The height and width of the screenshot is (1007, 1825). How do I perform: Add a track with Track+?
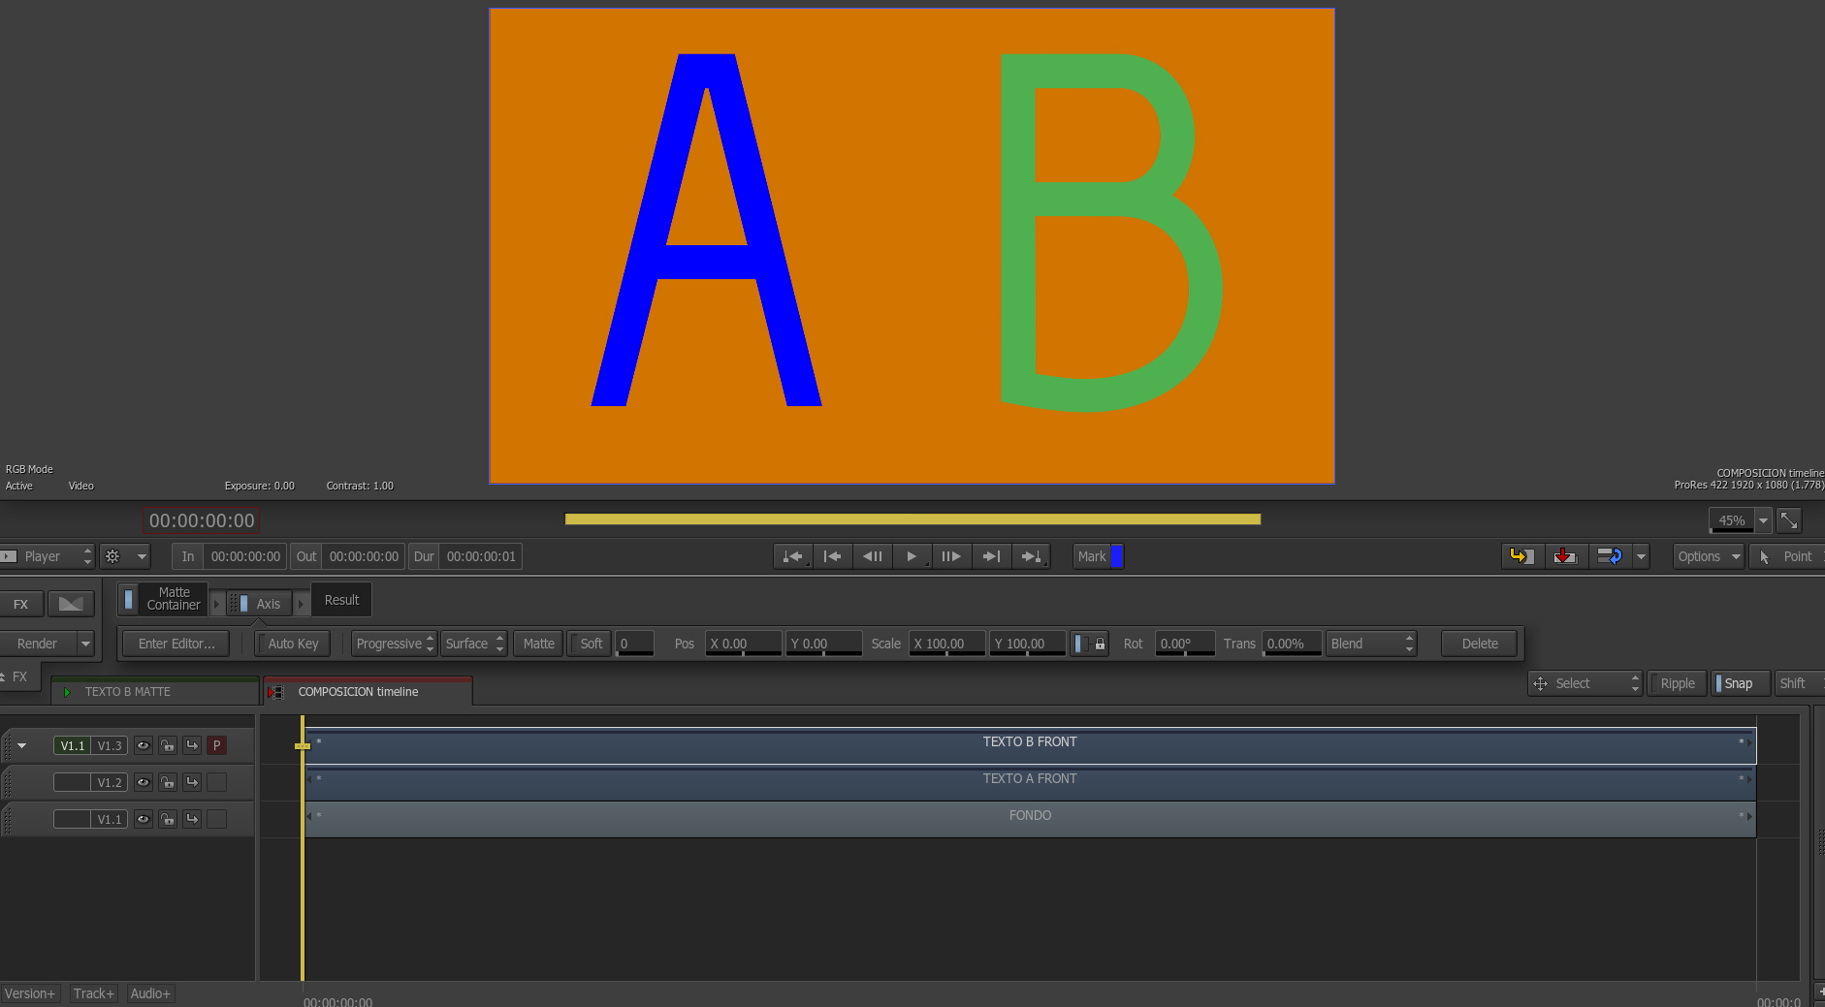94,993
